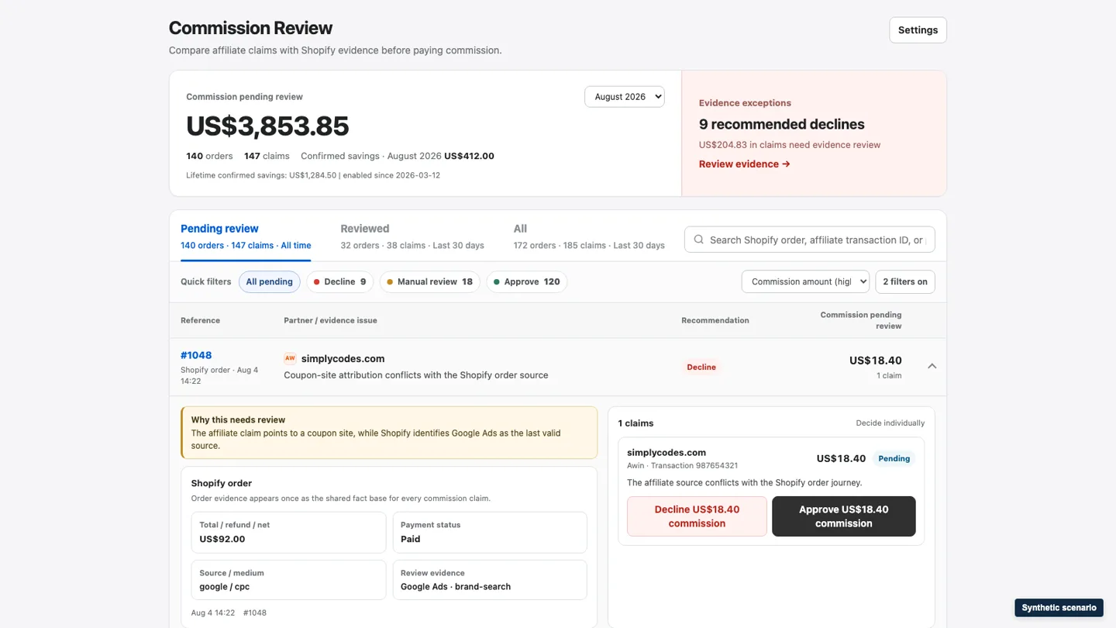Click 'Awin · Transaction 987654321' text
This screenshot has height=628, width=1116.
tap(682, 466)
